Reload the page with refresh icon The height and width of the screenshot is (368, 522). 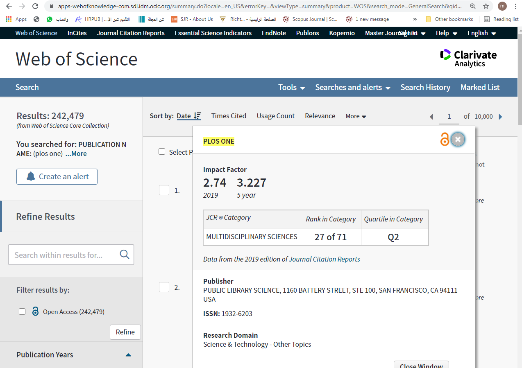click(35, 6)
